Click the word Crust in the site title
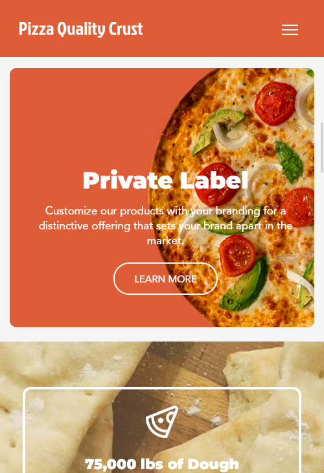 click(126, 29)
